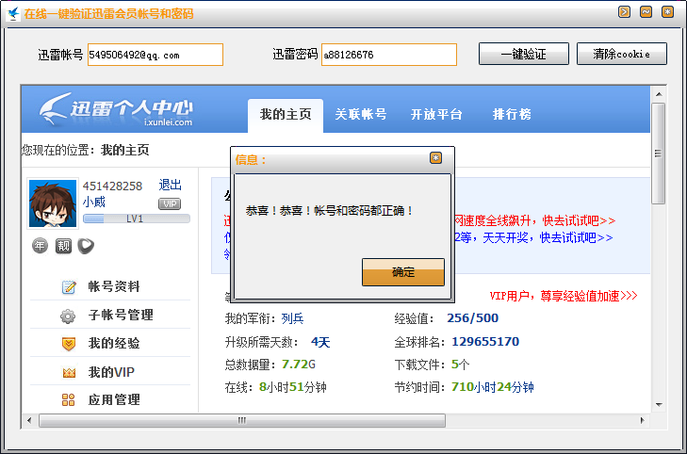
Task: Click the gray VIP badge
Action: (x=170, y=204)
